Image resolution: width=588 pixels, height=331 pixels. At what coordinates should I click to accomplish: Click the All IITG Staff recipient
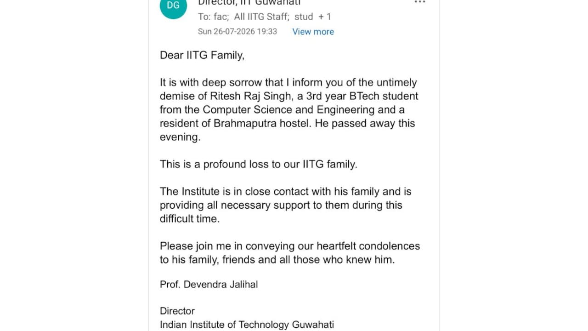pyautogui.click(x=261, y=17)
